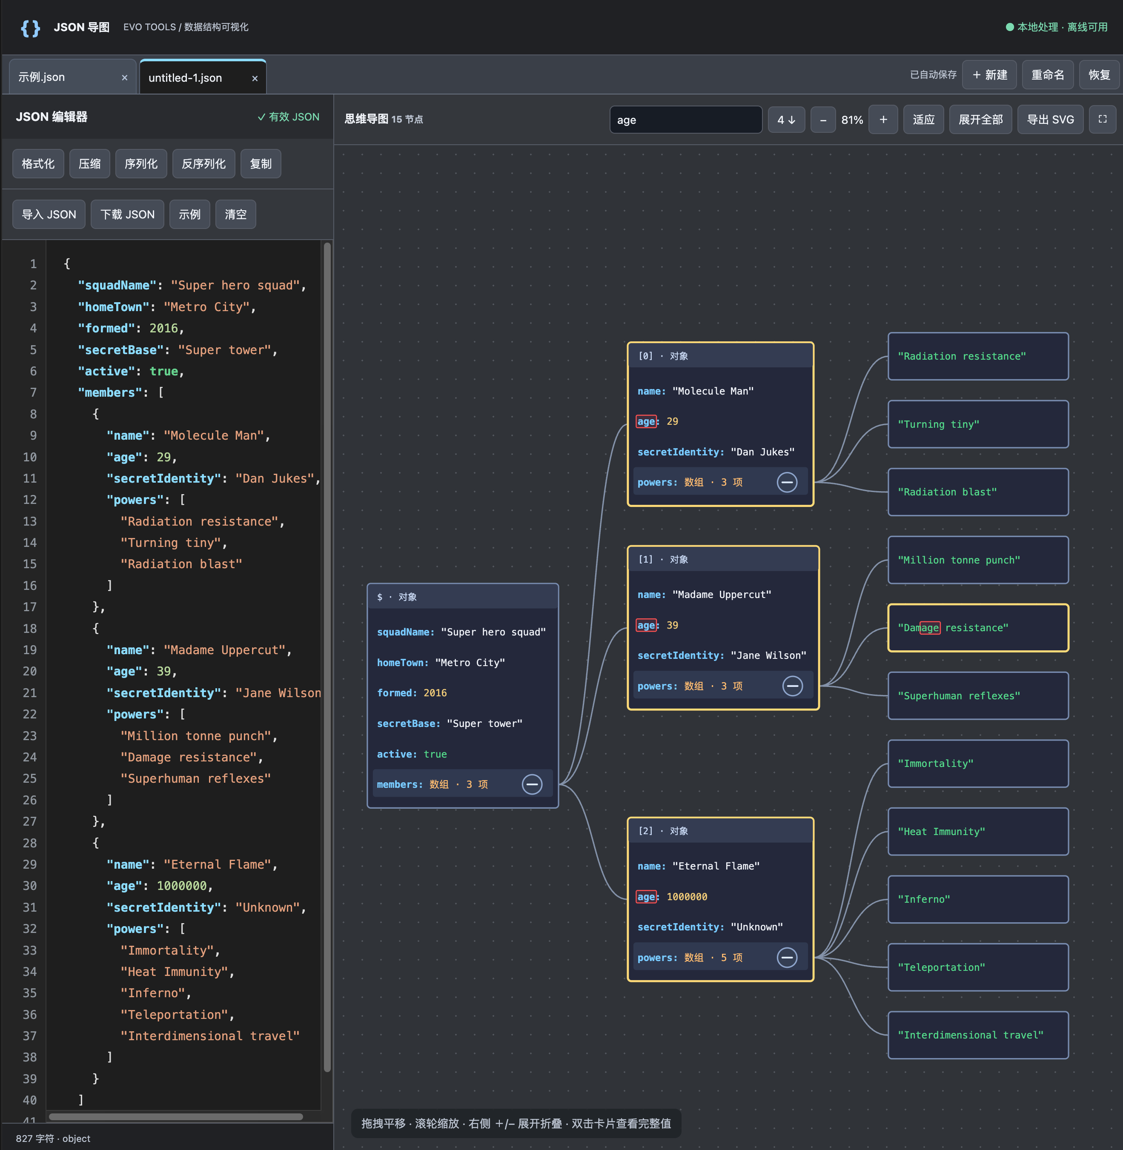This screenshot has height=1150, width=1123.
Task: Close the 示例.json tab
Action: click(124, 78)
